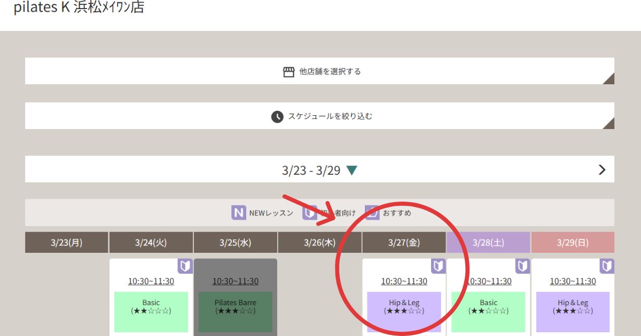Open the 3/24 10:30~11:30 time link
641x336 pixels.
[x=151, y=282]
